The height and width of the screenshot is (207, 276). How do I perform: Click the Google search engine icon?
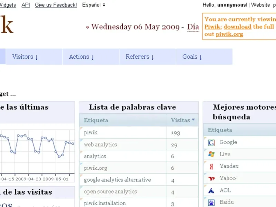click(211, 142)
